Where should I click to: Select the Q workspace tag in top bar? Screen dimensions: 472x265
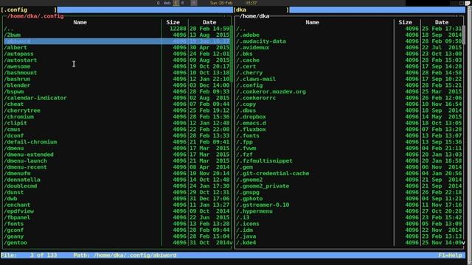159,3
